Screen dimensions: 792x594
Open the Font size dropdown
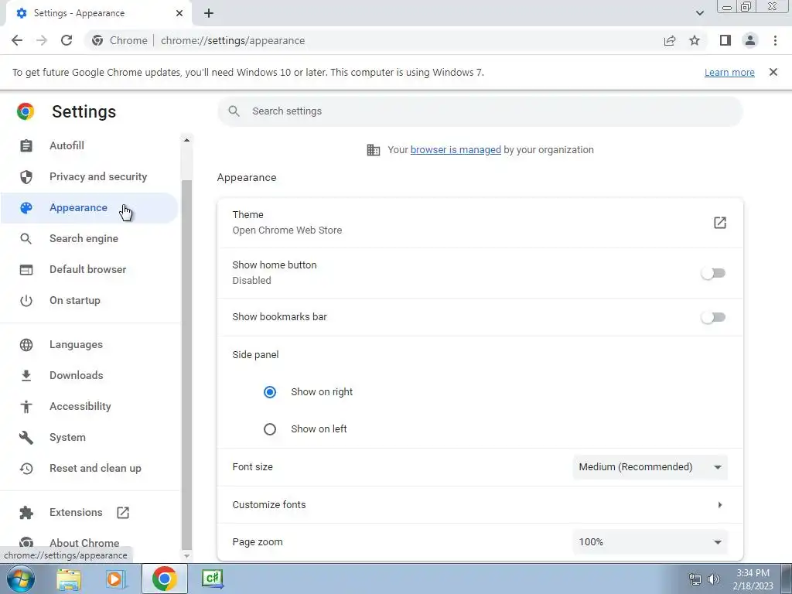[x=650, y=467]
